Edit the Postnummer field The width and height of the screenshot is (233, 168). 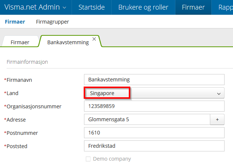[x=154, y=133]
